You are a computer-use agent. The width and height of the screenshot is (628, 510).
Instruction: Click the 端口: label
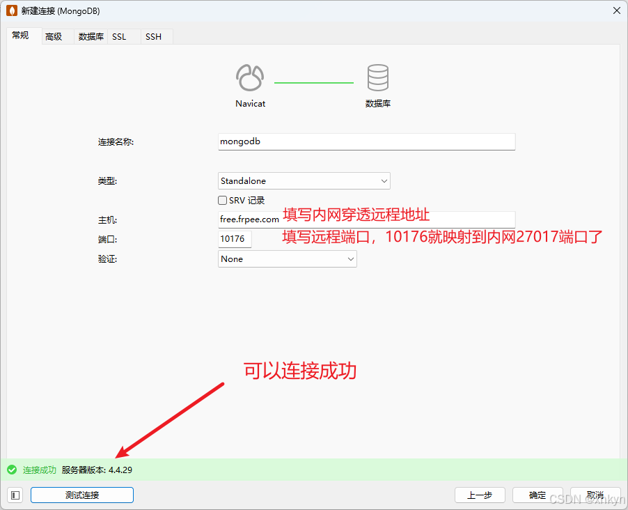(107, 240)
